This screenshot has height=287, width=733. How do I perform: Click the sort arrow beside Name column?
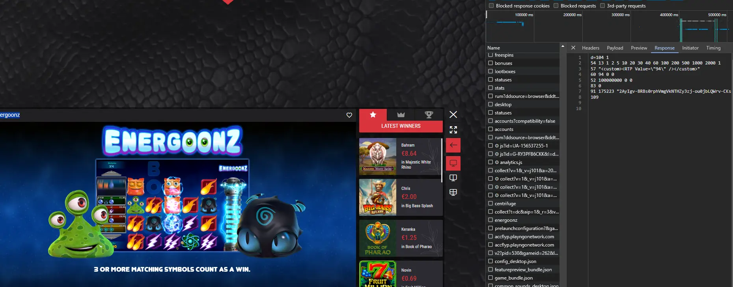pos(563,46)
